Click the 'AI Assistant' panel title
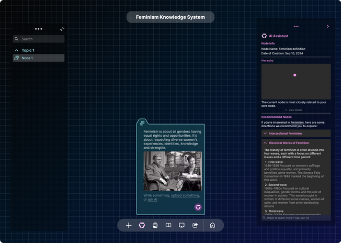The height and width of the screenshot is (243, 341). click(x=279, y=36)
